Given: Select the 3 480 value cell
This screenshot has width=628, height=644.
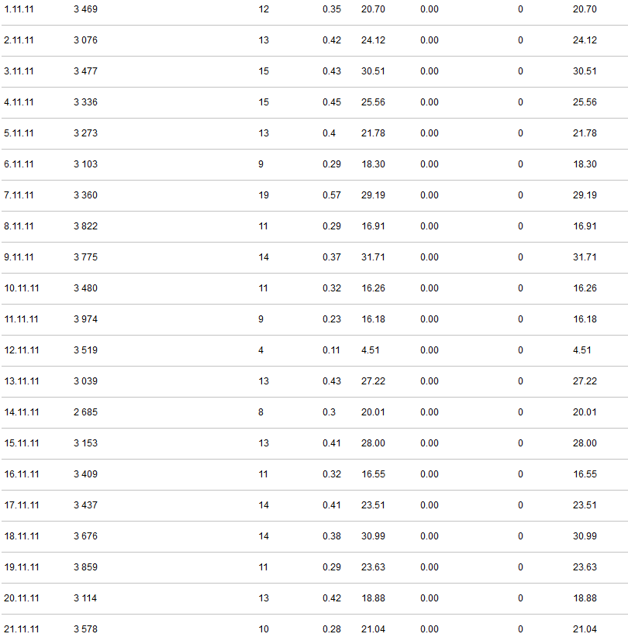Looking at the screenshot, I should 85,288.
